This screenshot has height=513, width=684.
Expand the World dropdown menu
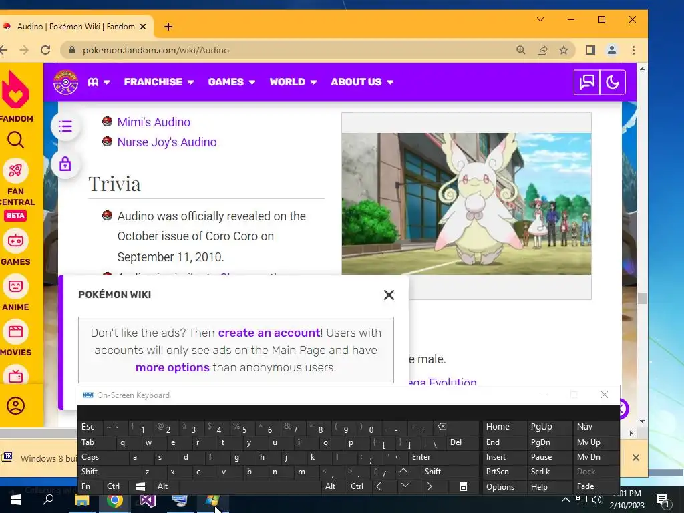tap(293, 82)
